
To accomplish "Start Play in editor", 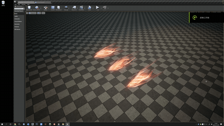I will tap(97, 8).
